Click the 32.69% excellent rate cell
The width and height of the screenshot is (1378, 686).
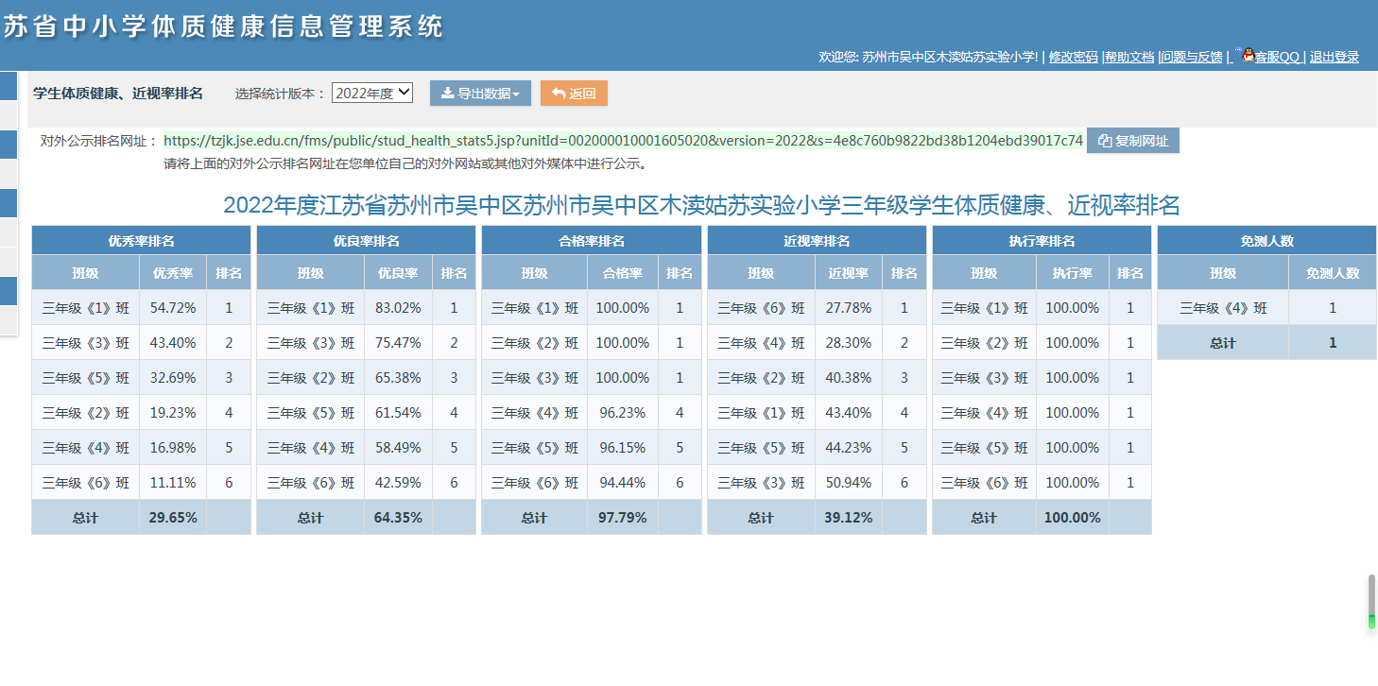[x=173, y=378]
